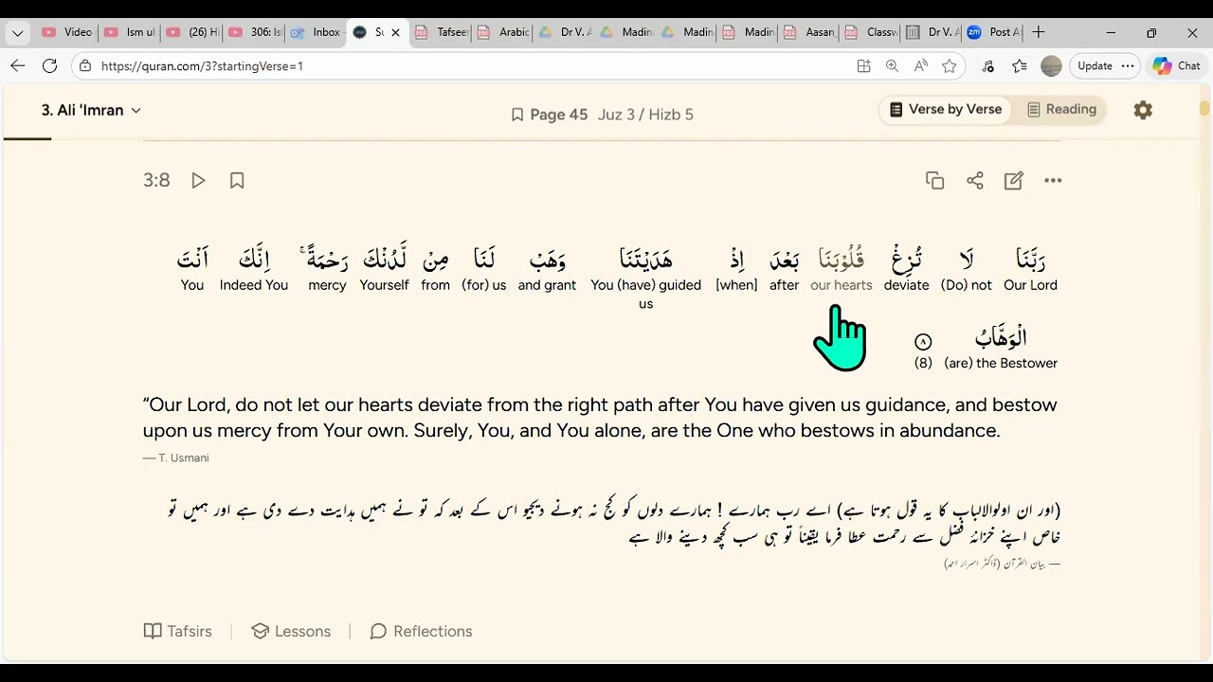Add page to favorites star
Screen dimensions: 1213x682
tap(949, 66)
